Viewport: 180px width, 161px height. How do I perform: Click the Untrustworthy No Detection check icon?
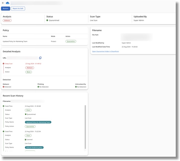point(76,87)
